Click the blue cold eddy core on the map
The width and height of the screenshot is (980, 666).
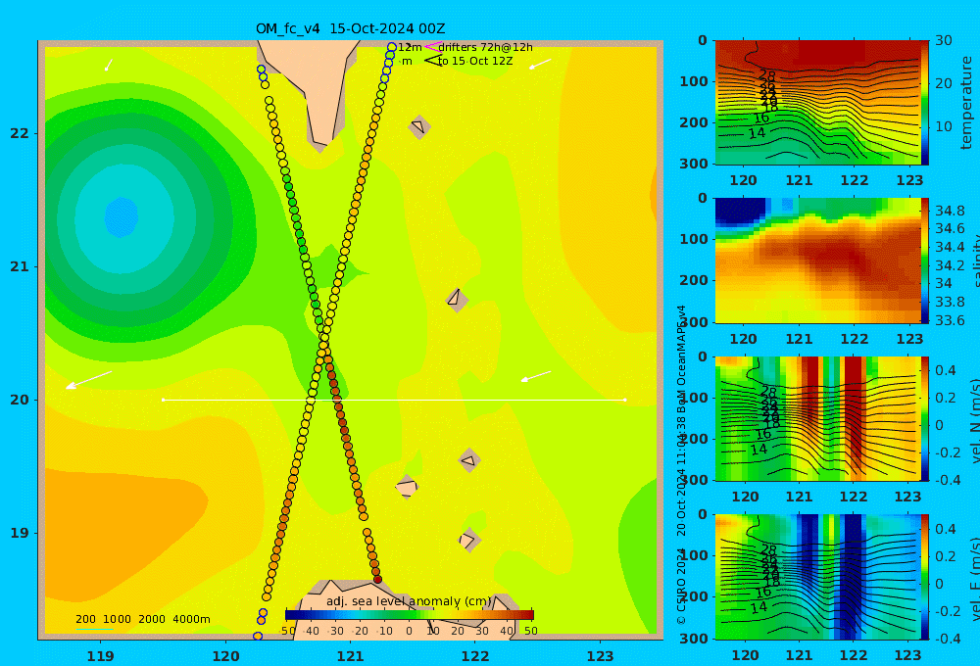[122, 217]
